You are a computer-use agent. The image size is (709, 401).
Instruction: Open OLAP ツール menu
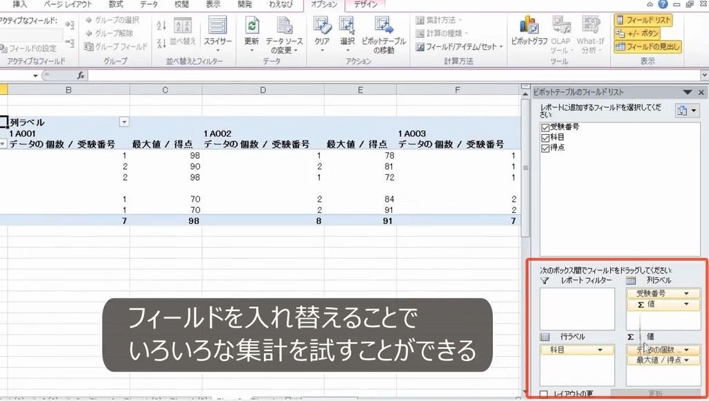561,35
